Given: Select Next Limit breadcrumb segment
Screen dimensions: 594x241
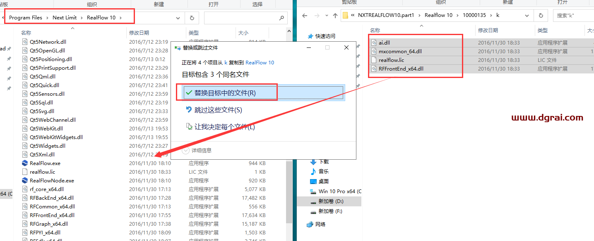Looking at the screenshot, I should [x=65, y=18].
